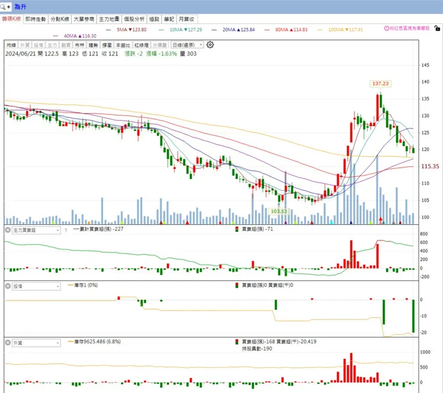Click the 103.53 low price label

coord(279,211)
